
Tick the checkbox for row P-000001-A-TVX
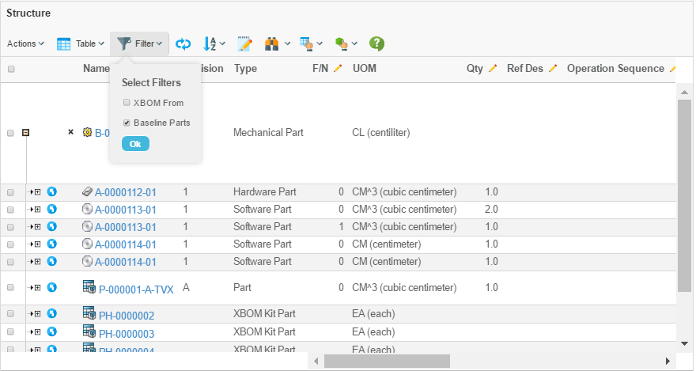pyautogui.click(x=11, y=289)
